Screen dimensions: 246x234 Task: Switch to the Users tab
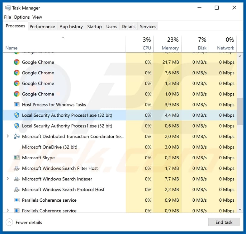click(x=112, y=26)
